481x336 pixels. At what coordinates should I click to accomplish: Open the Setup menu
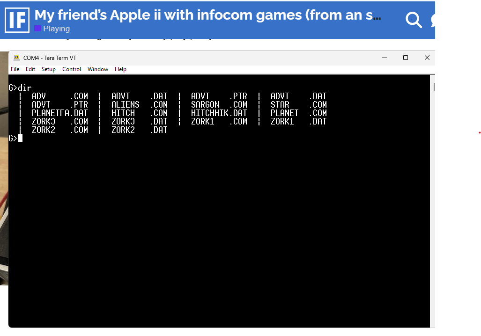(48, 69)
